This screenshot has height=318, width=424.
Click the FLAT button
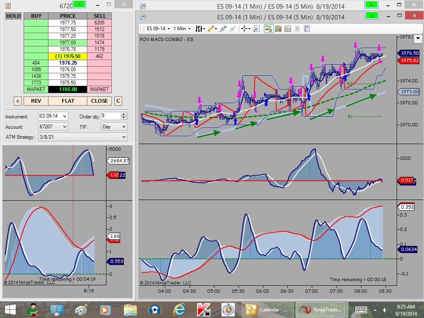click(68, 101)
